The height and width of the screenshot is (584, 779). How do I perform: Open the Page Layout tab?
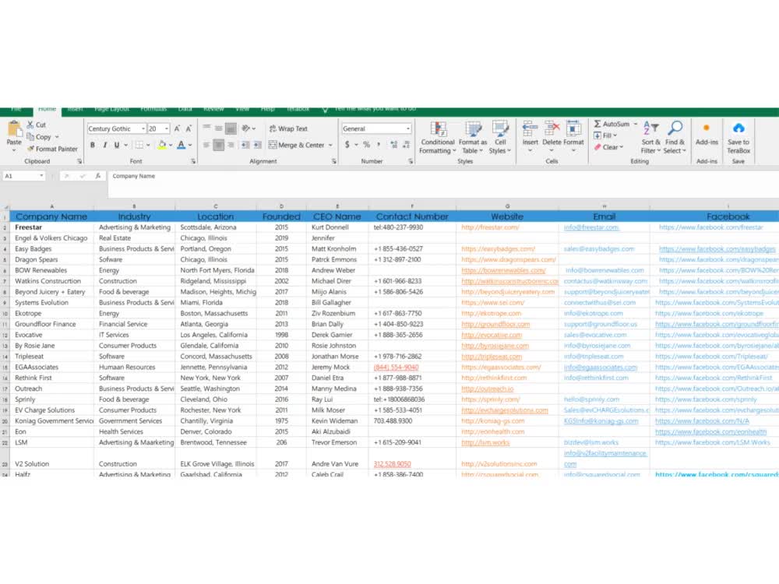pyautogui.click(x=111, y=110)
